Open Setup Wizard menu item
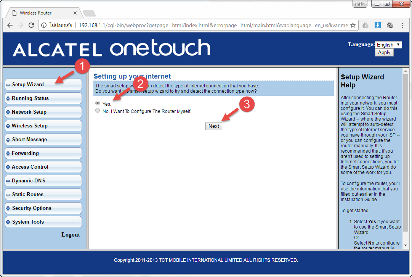Viewport: 412px width, 277px height. click(43, 84)
